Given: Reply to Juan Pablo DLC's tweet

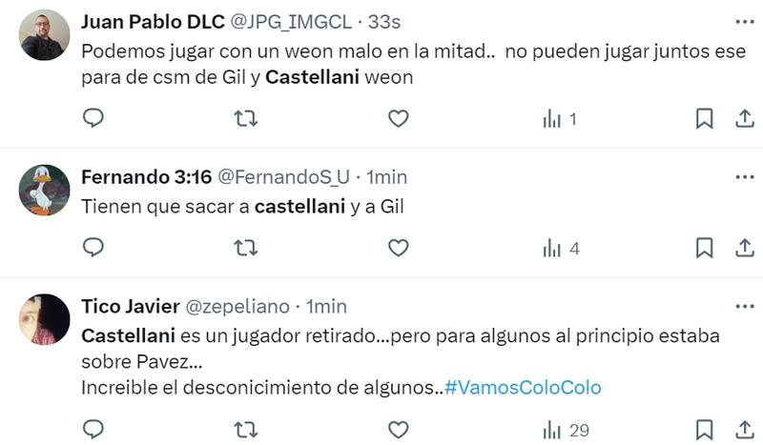Looking at the screenshot, I should 93,118.
